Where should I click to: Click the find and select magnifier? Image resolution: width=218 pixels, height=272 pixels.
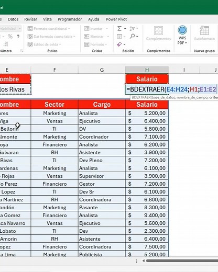point(132,36)
